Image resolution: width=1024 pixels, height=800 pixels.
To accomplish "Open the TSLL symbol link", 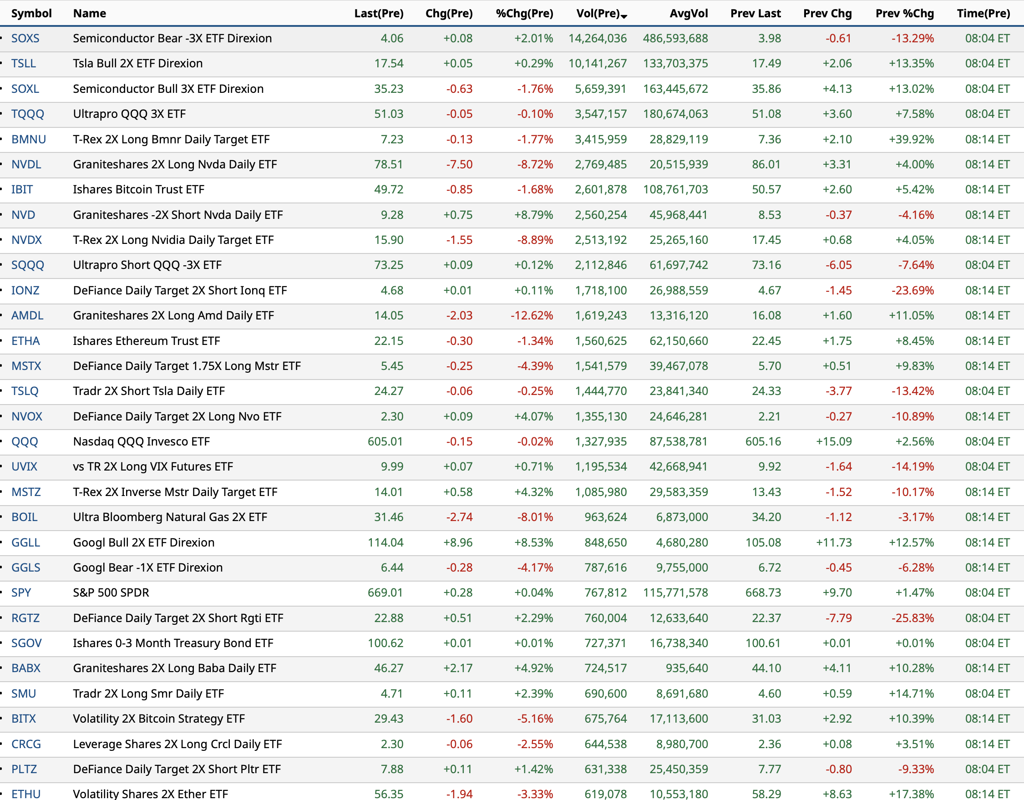I will [x=24, y=63].
